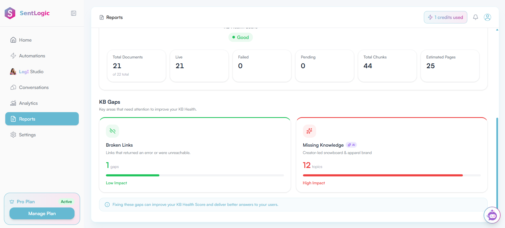Go to Home in the sidebar
The height and width of the screenshot is (228, 505).
pyautogui.click(x=42, y=40)
